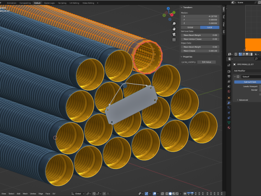Toggle viewport overlays display
The image size is (261, 196).
(x=154, y=194)
